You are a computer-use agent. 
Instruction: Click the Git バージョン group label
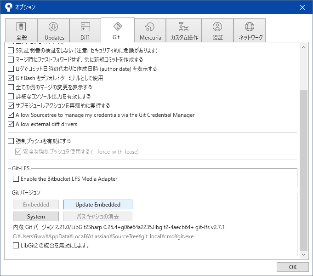point(26,193)
